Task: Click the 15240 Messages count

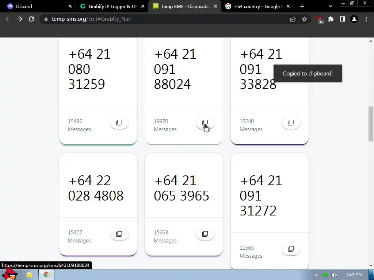Action: [x=251, y=125]
